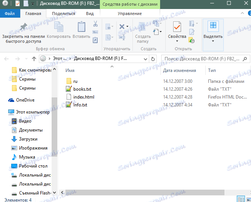Click the Средства работы с дисками contextual tab
The height and width of the screenshot is (202, 251).
[130, 4]
